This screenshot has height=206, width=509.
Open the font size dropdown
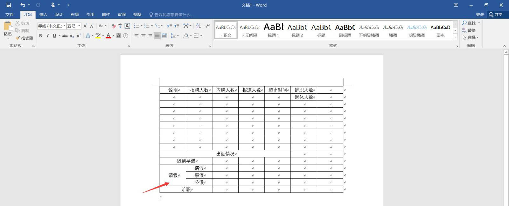tap(79, 26)
